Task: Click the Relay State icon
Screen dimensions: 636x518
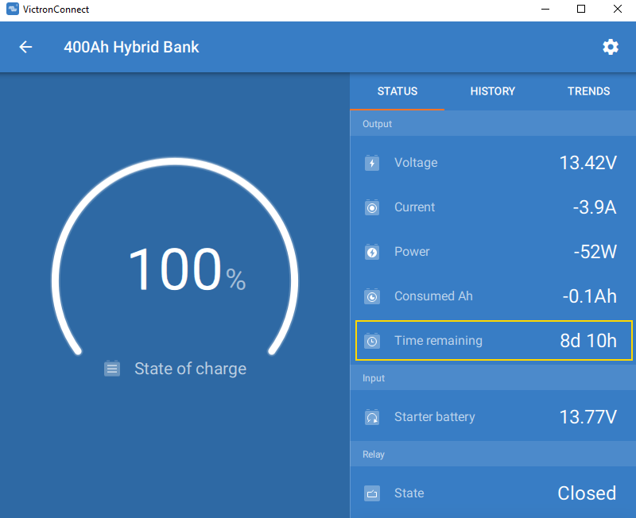Action: 372,493
